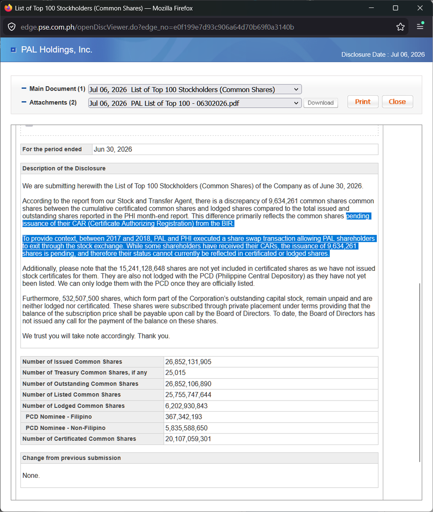Click the blue square icon beside PAL Holdings

coord(13,50)
